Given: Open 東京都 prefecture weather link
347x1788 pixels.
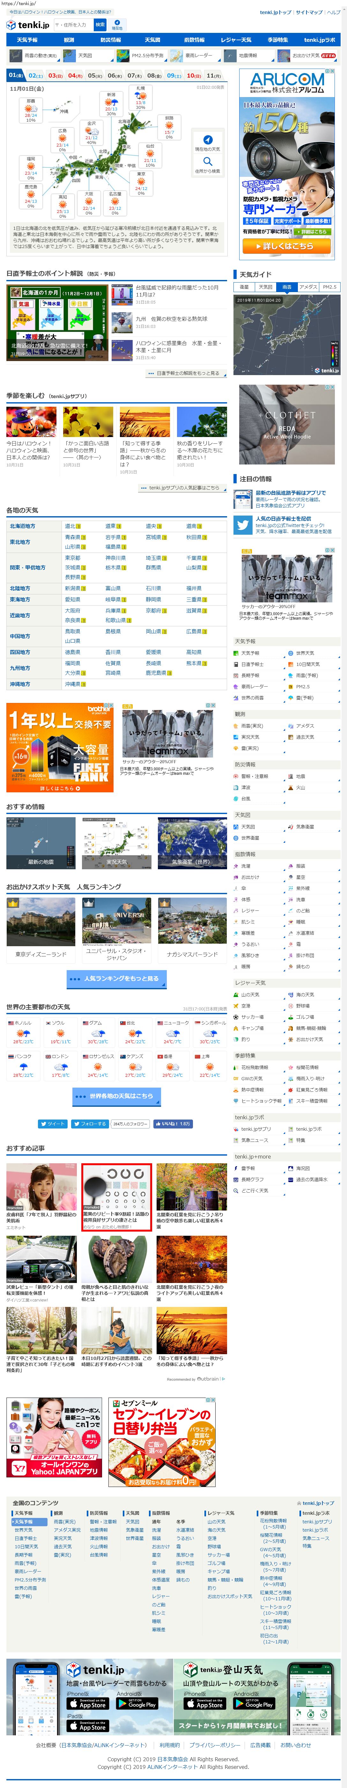Looking at the screenshot, I should (72, 558).
